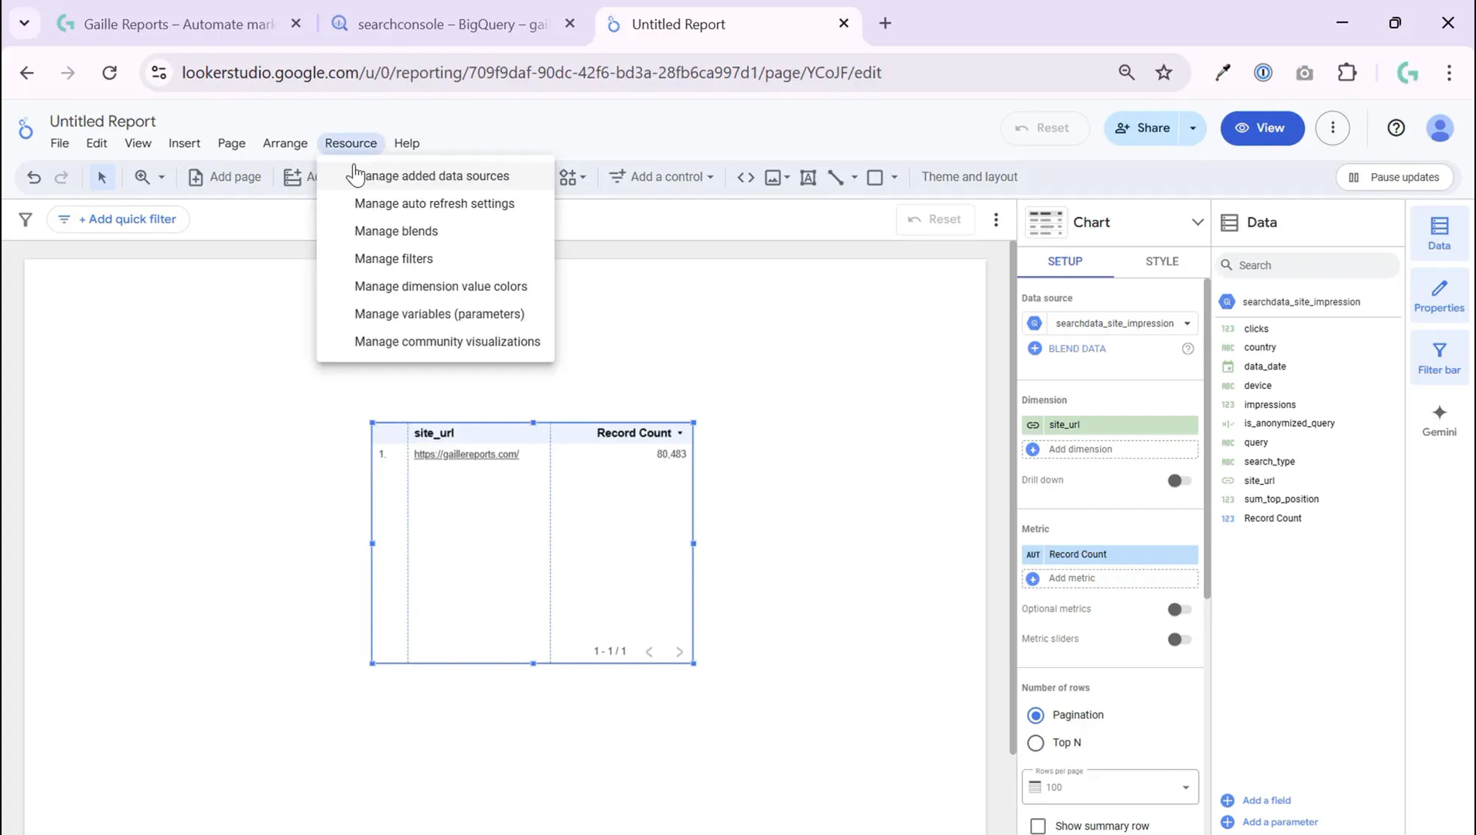
Task: Click the help question mark icon
Action: click(x=1396, y=128)
